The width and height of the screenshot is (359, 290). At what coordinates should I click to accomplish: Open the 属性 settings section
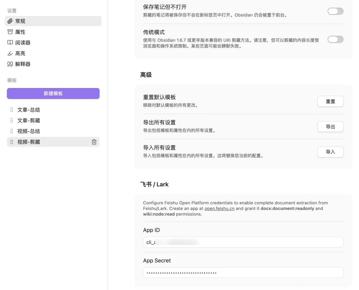[x=20, y=32]
